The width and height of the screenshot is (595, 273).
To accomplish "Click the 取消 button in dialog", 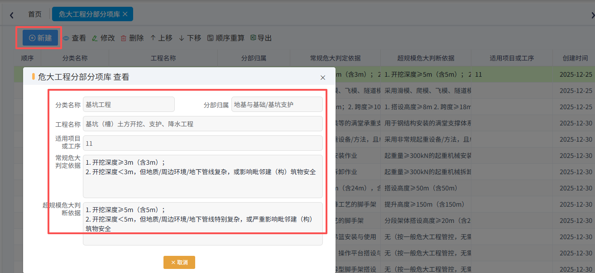I will tap(179, 262).
